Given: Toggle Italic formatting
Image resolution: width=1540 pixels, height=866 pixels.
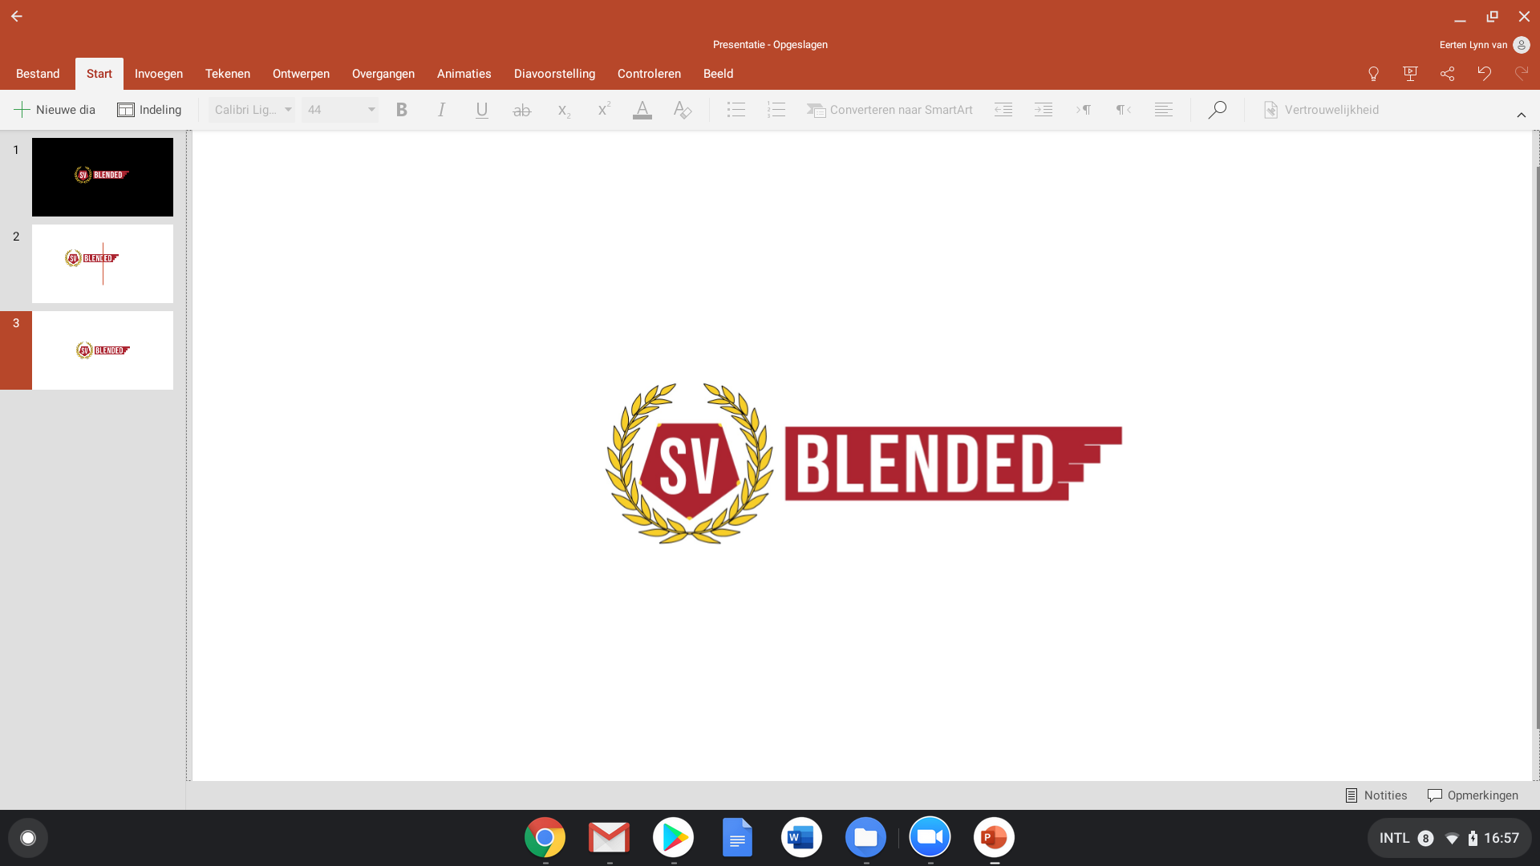Looking at the screenshot, I should point(441,110).
